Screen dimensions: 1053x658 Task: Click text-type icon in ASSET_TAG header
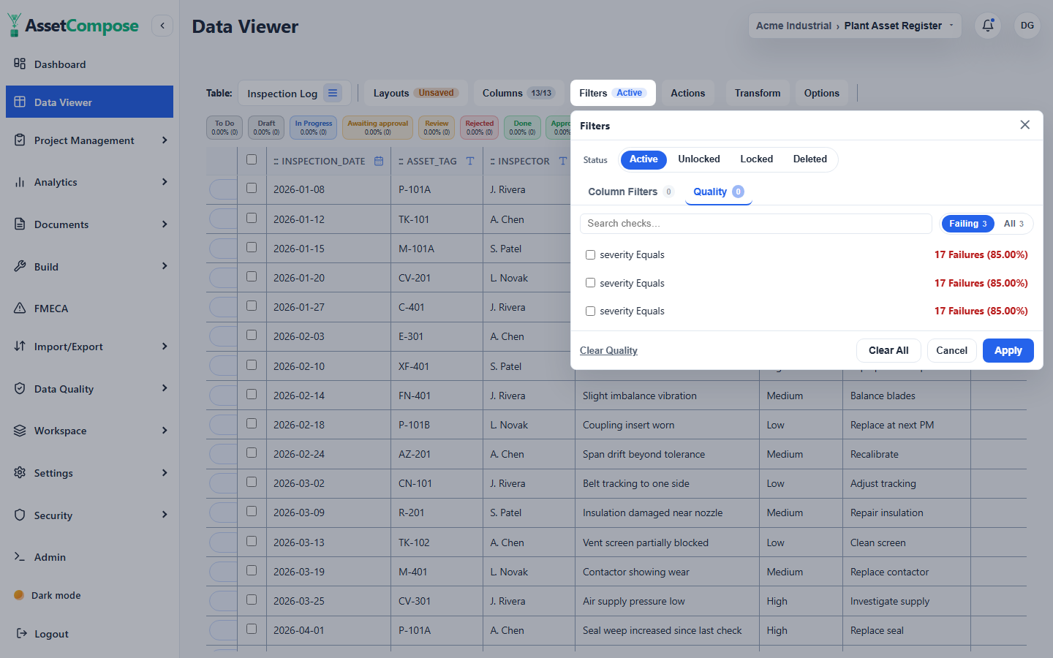tap(469, 161)
